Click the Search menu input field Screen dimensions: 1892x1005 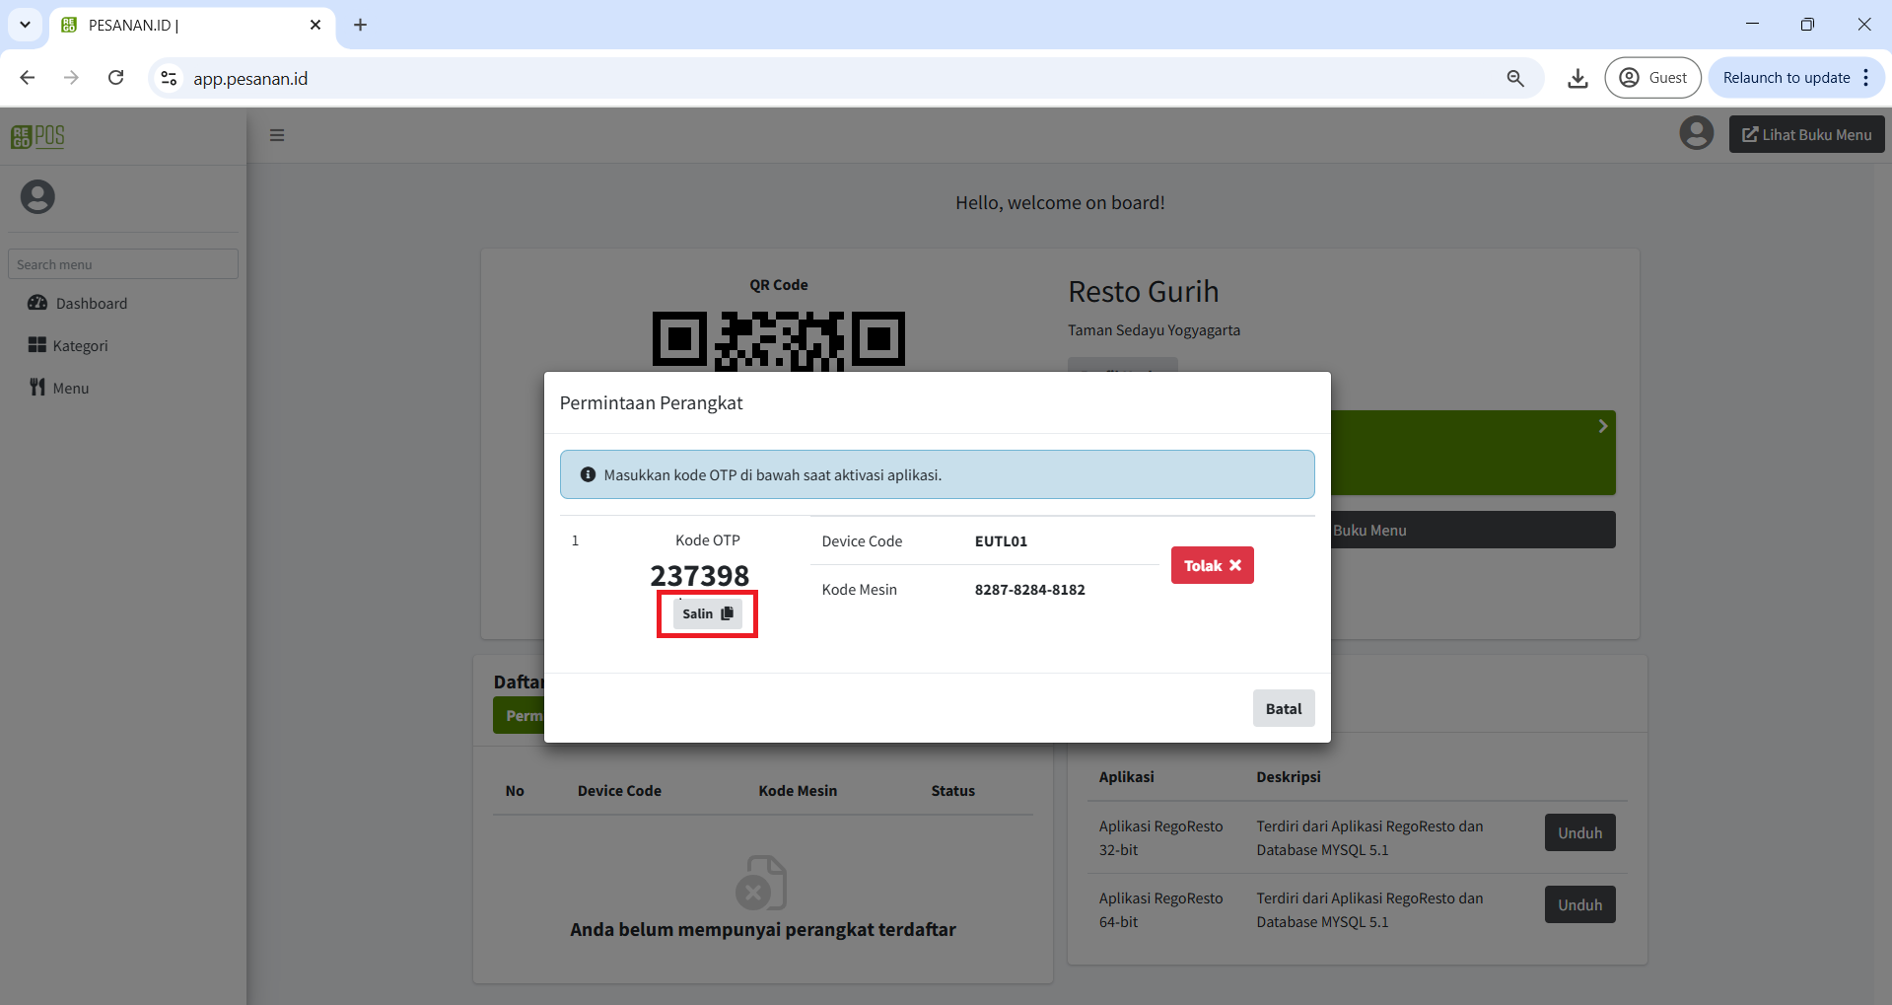(123, 264)
